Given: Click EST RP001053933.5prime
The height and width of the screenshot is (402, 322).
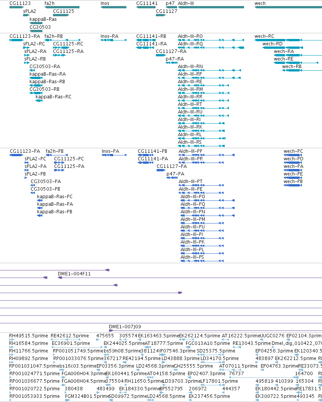Looking at the screenshot, I should coord(34,396).
